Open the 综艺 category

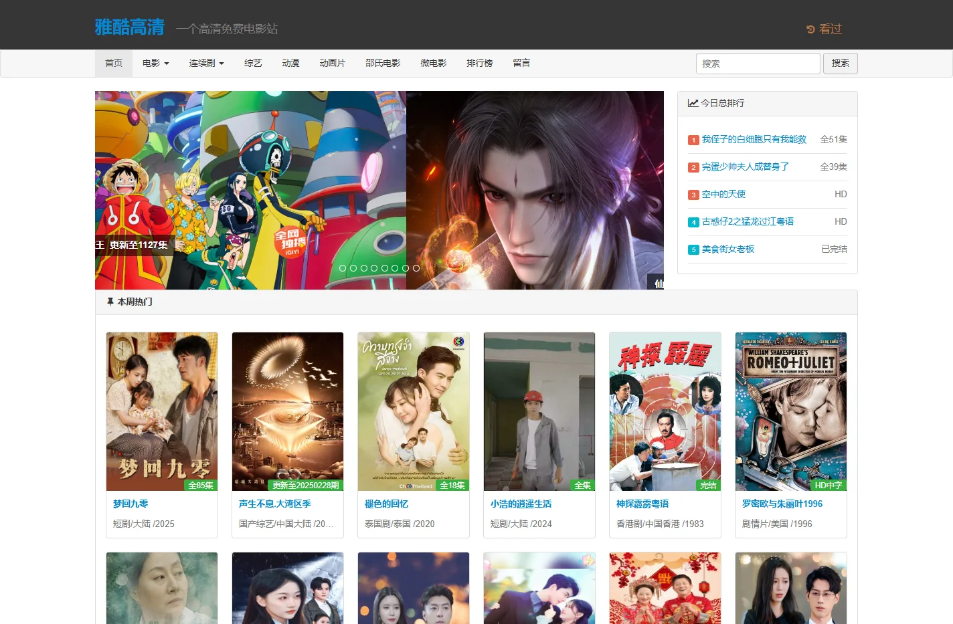pyautogui.click(x=253, y=63)
